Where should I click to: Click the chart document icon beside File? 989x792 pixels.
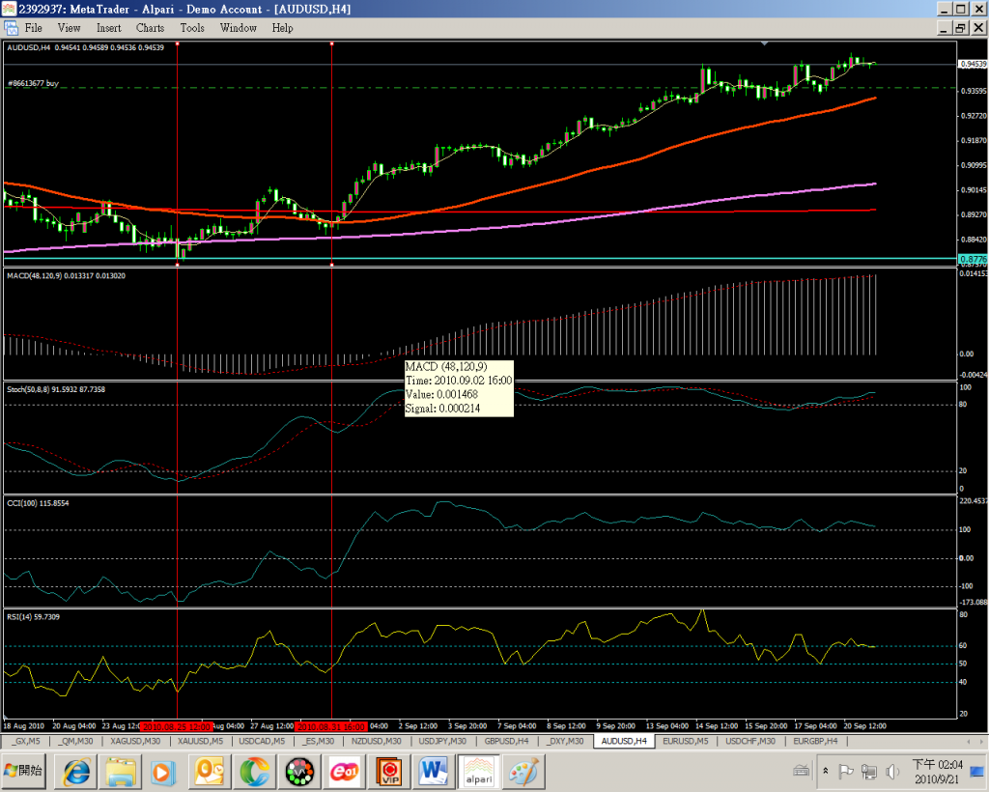(12, 28)
